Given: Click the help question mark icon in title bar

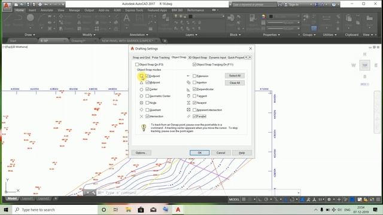Looking at the screenshot, I should [x=334, y=4].
